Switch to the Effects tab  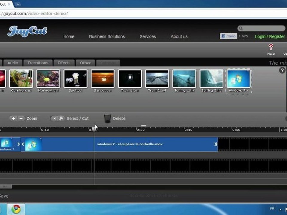pos(64,63)
